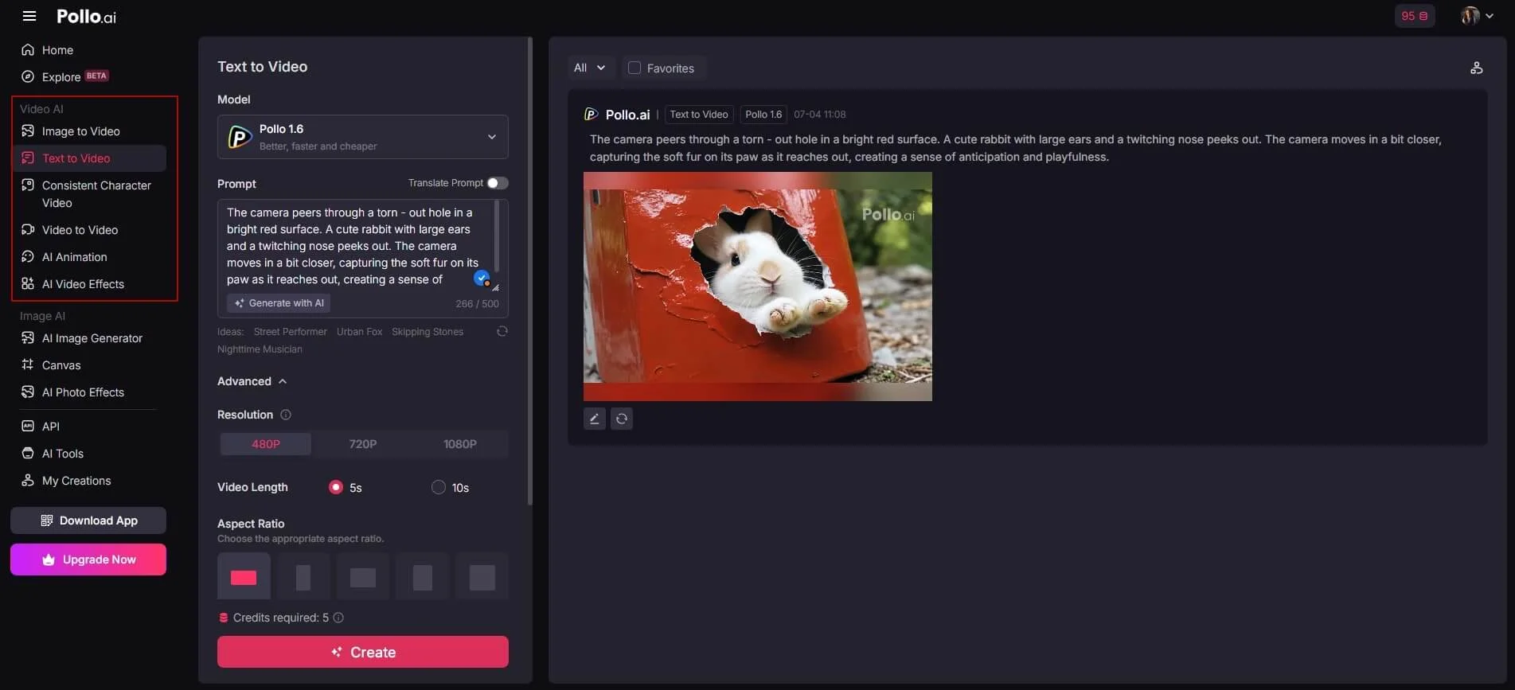Go to AI Image Generator
The image size is (1515, 690).
click(x=92, y=338)
